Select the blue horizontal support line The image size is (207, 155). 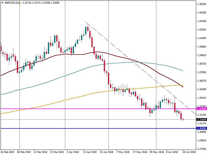click(78, 128)
